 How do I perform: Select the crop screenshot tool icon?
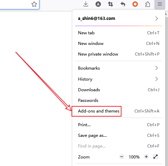coord(111,4)
